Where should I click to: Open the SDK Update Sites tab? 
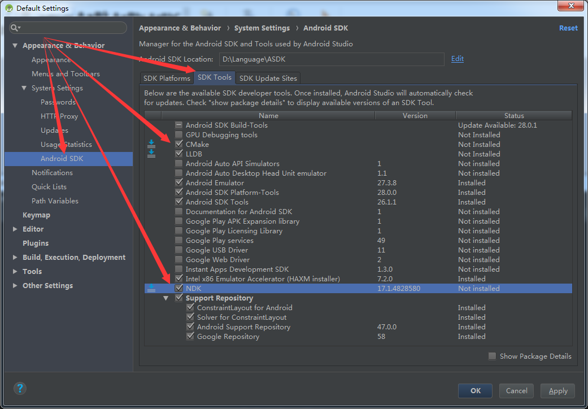coord(268,78)
